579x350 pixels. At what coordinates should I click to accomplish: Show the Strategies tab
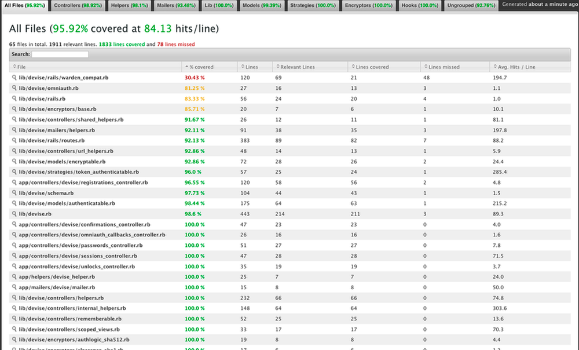pyautogui.click(x=313, y=6)
